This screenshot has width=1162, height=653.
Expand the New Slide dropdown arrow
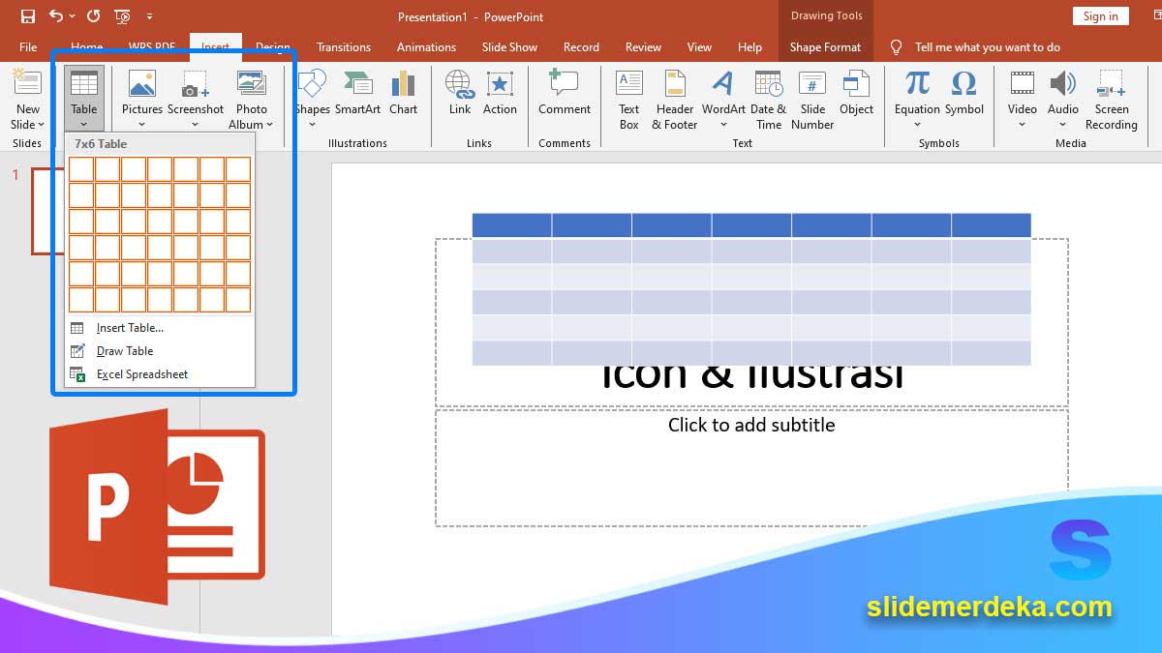tap(41, 125)
